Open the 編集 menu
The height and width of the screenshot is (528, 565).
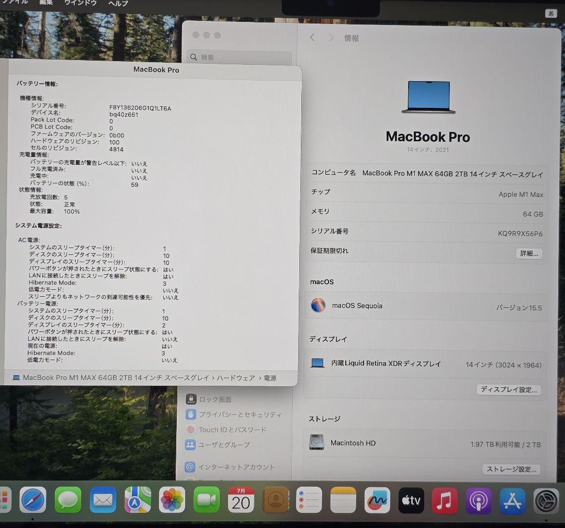pyautogui.click(x=46, y=3)
